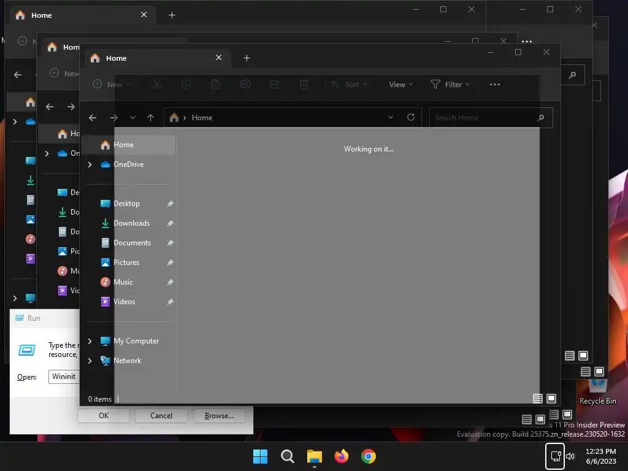Close the Home tab in front Explorer window
The height and width of the screenshot is (471, 628).
pos(219,58)
